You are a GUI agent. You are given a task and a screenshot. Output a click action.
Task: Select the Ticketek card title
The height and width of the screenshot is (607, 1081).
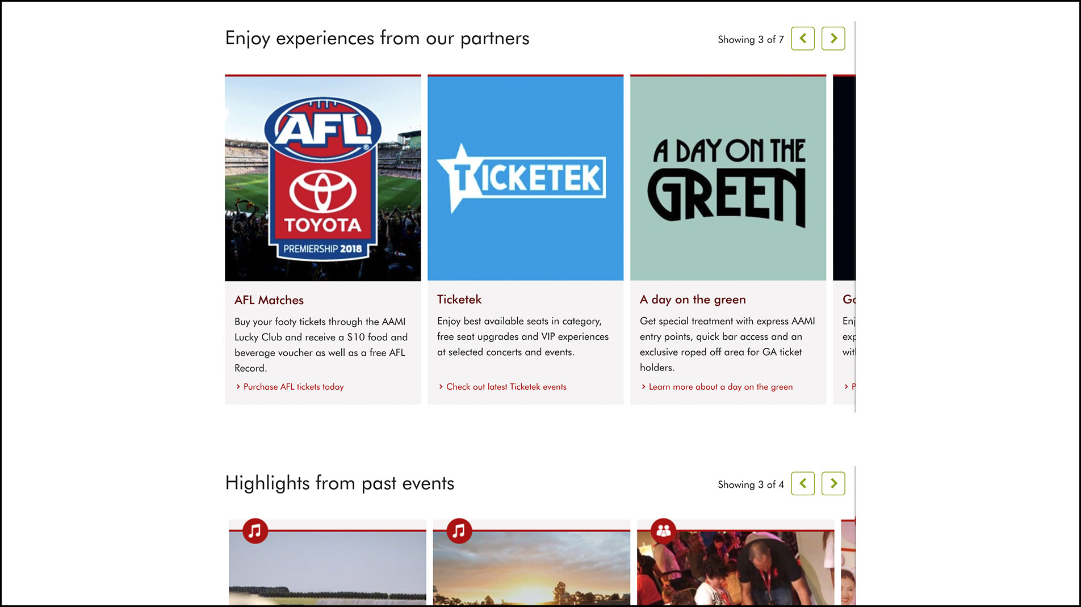459,300
